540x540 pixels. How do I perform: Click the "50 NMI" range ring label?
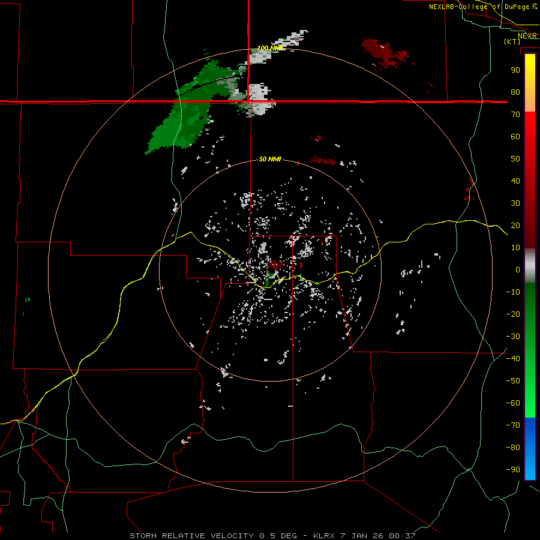(x=270, y=159)
